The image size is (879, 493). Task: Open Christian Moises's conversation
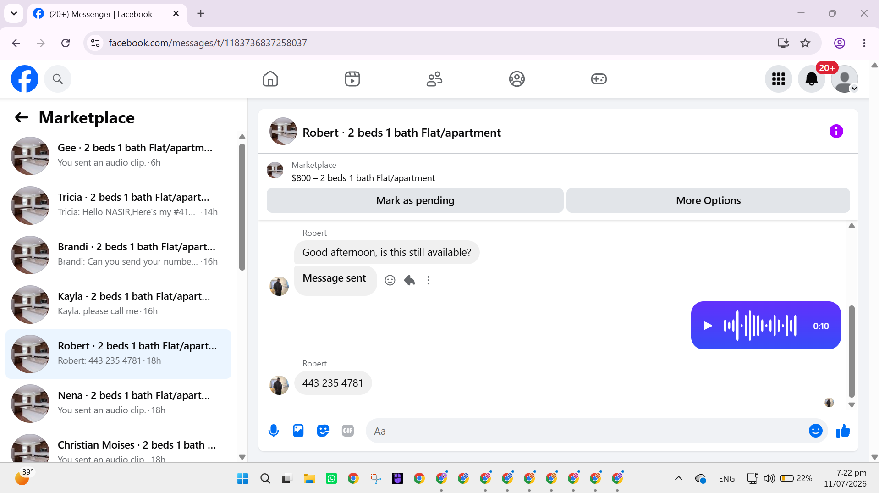[118, 446]
